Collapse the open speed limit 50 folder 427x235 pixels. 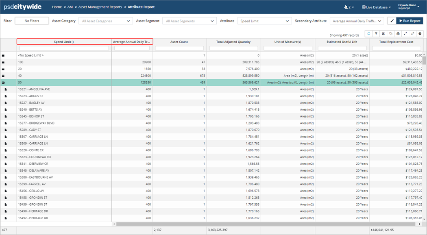pyautogui.click(x=3, y=83)
